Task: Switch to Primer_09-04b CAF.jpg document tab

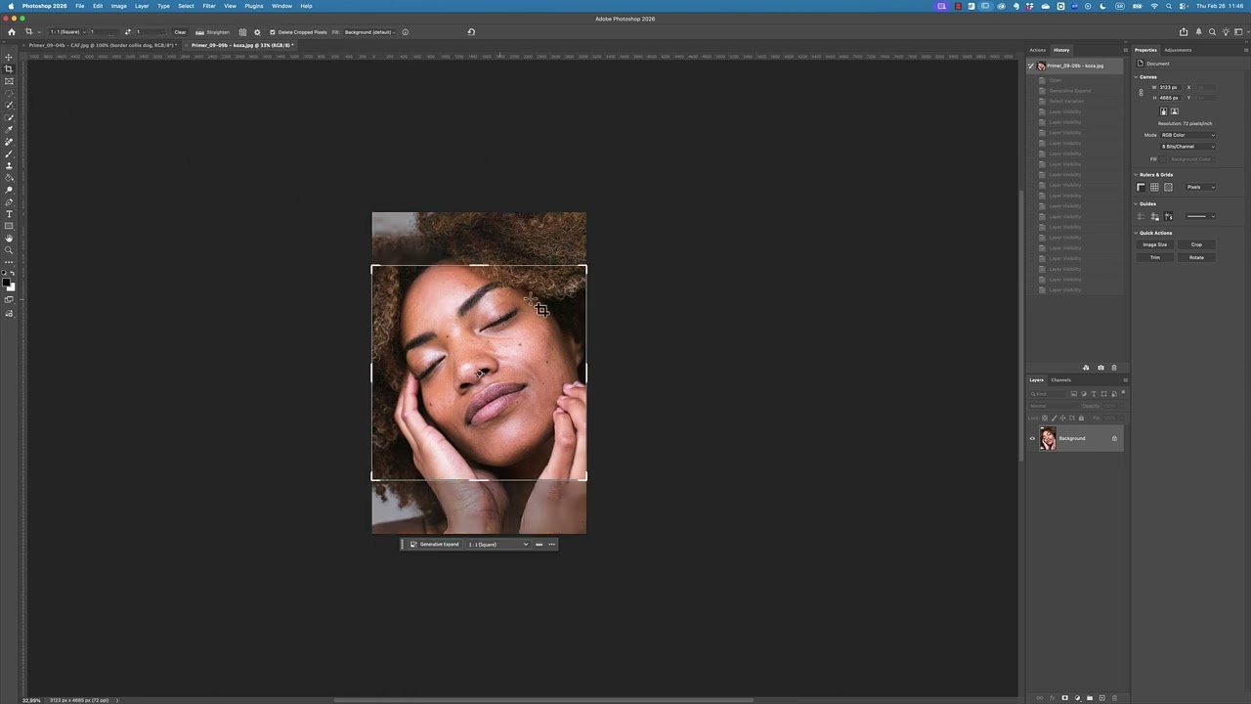Action: (101, 45)
